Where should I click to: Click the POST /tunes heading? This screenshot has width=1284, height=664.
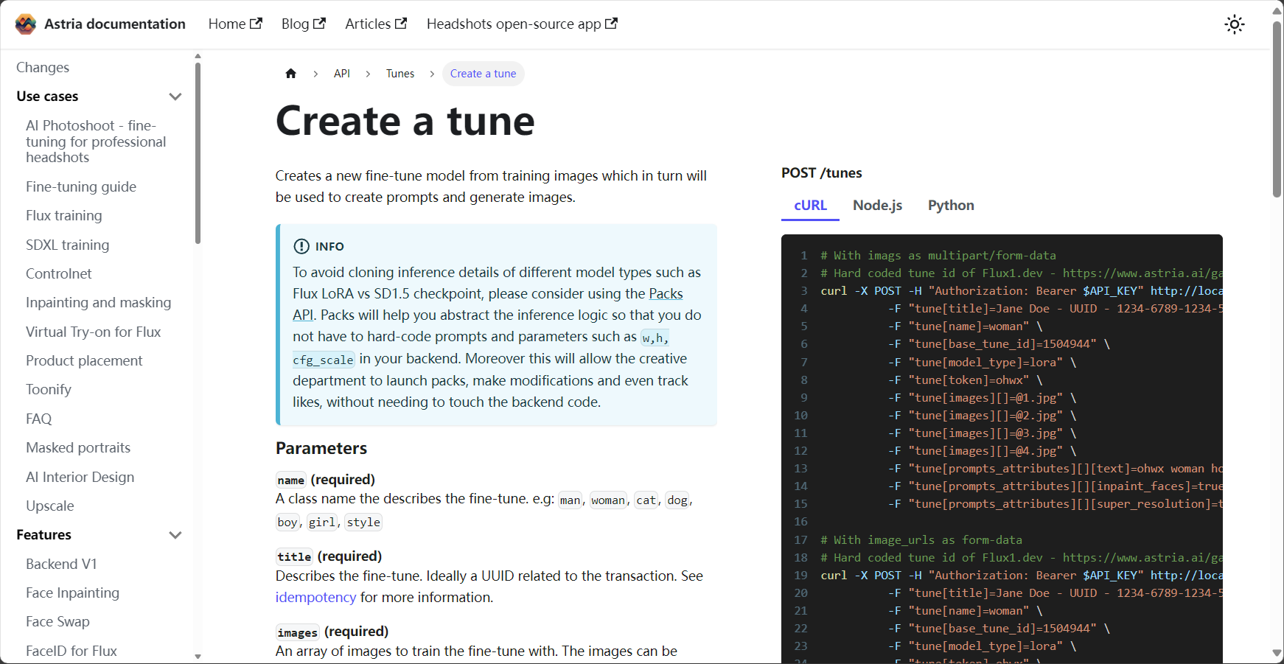822,173
